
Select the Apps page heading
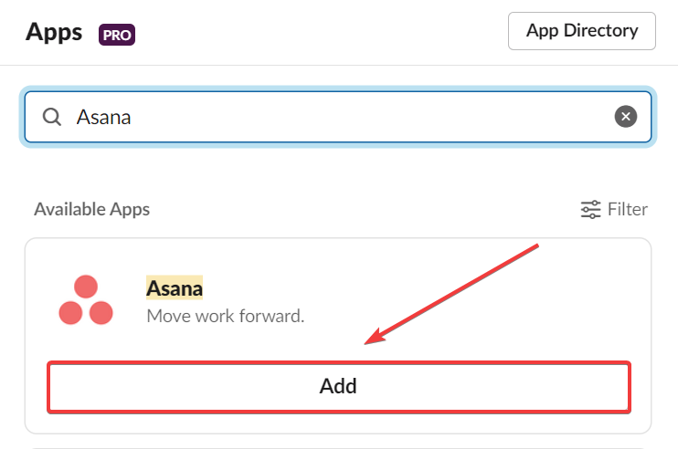click(54, 32)
